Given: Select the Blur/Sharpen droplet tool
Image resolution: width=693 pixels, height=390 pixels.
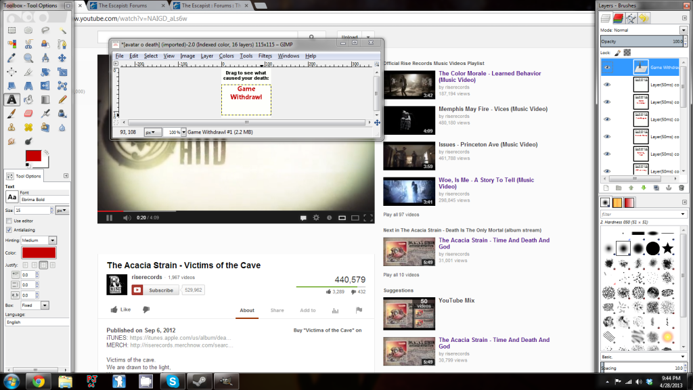Looking at the screenshot, I should point(62,127).
